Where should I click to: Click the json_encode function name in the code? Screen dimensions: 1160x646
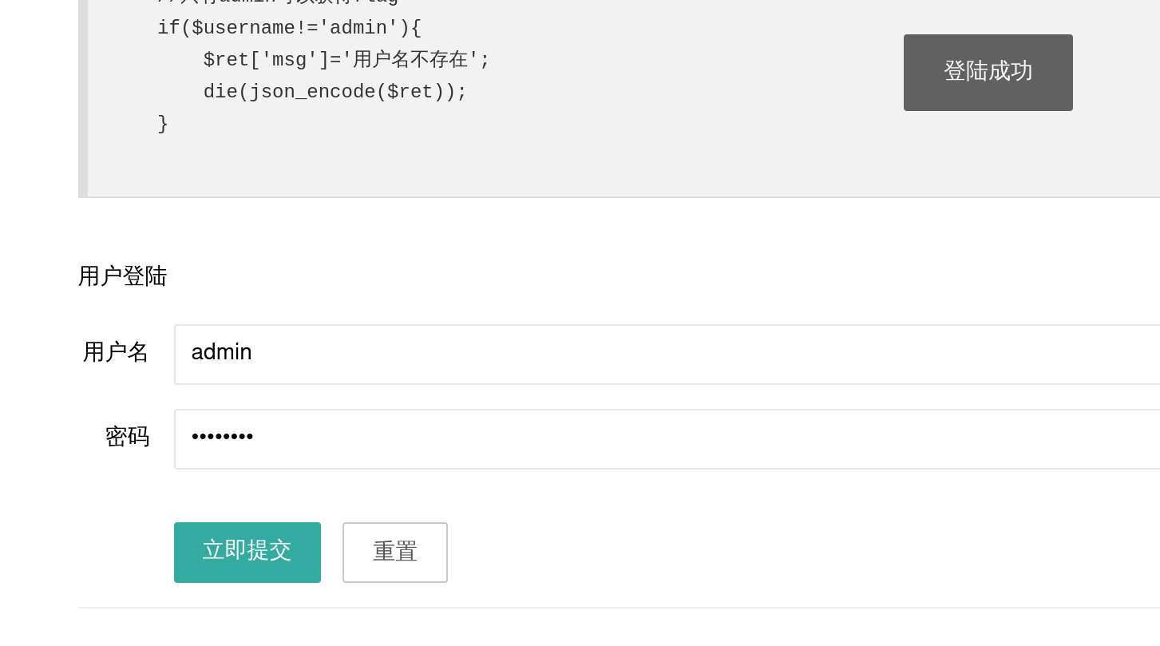[x=312, y=92]
